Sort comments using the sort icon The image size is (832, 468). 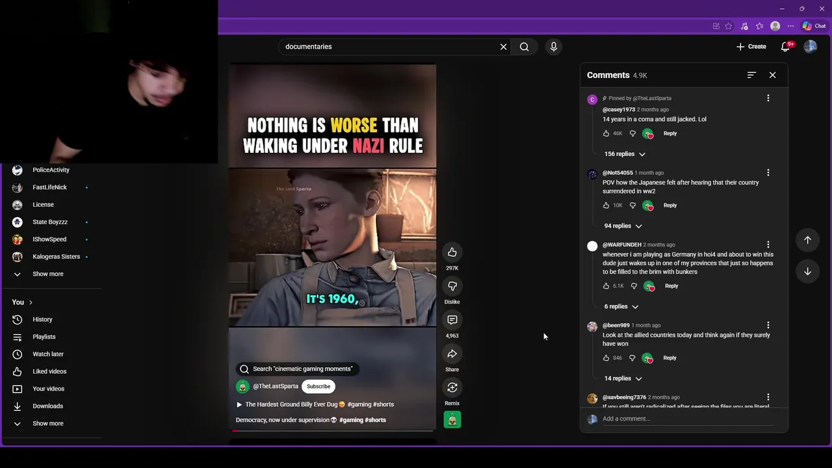(x=751, y=75)
